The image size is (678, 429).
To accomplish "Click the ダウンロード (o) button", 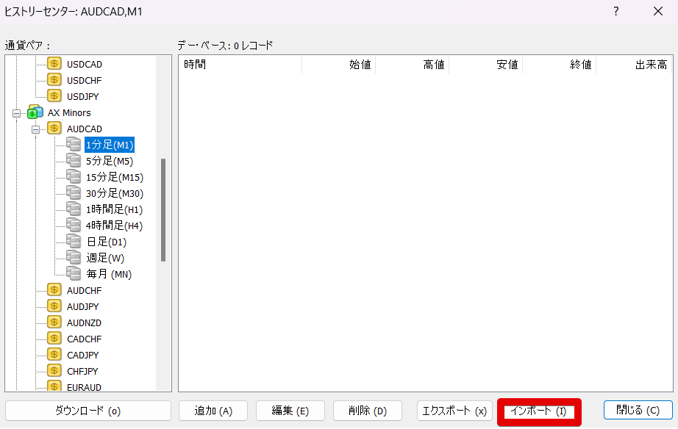I will point(88,411).
